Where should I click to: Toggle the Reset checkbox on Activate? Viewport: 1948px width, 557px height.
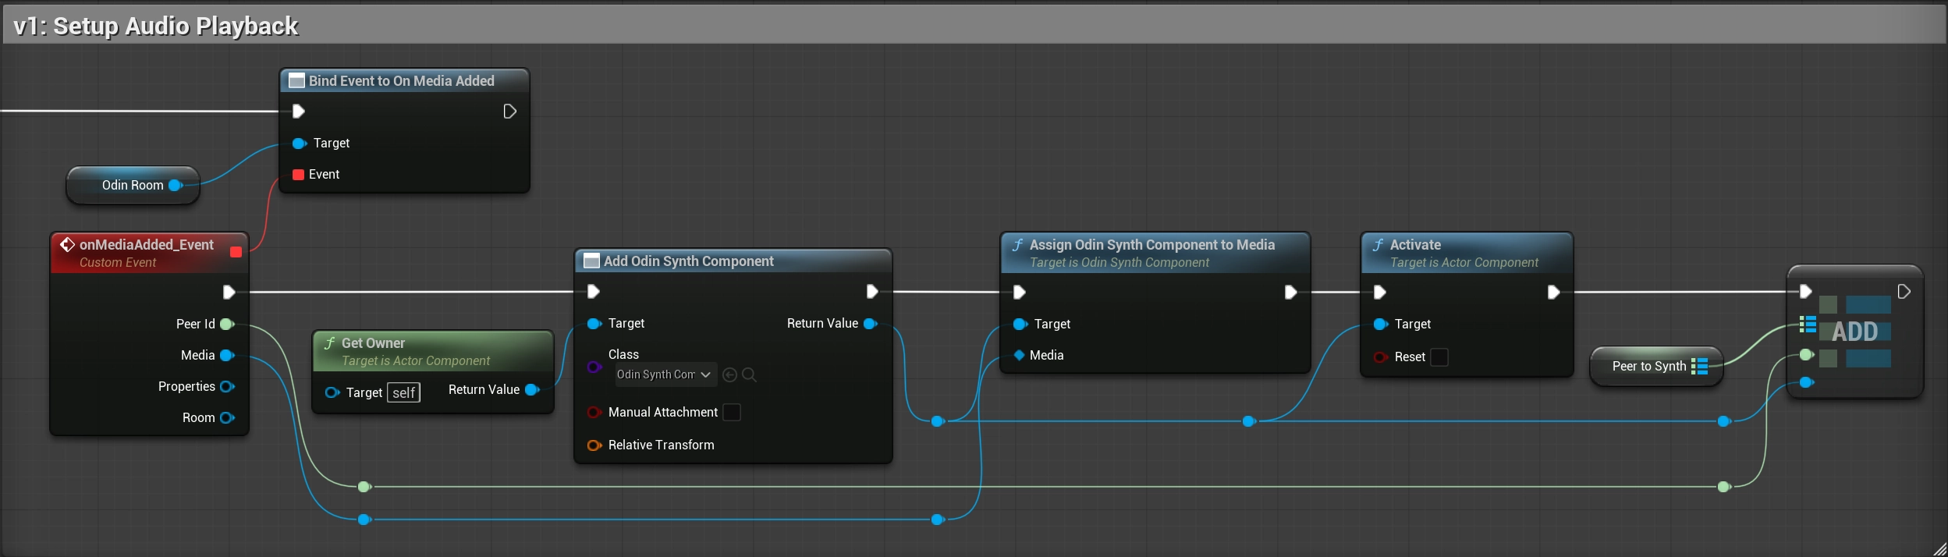coord(1439,357)
